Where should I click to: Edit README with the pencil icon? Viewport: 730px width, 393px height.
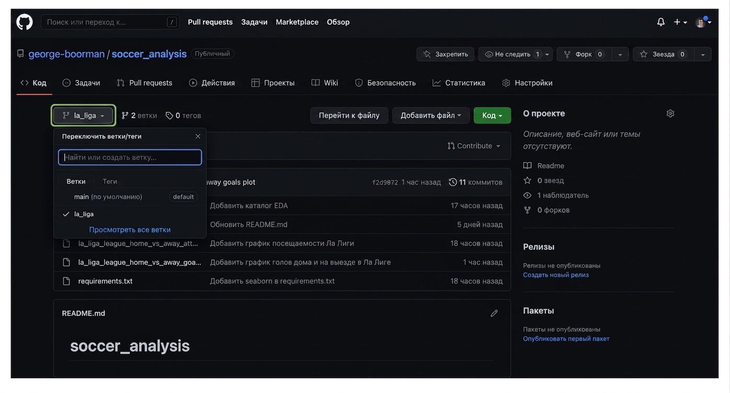click(494, 314)
